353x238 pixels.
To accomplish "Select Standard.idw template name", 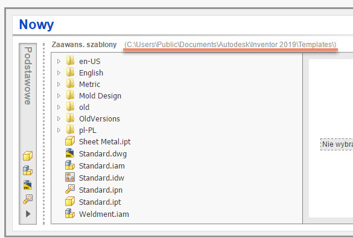I will tap(101, 178).
